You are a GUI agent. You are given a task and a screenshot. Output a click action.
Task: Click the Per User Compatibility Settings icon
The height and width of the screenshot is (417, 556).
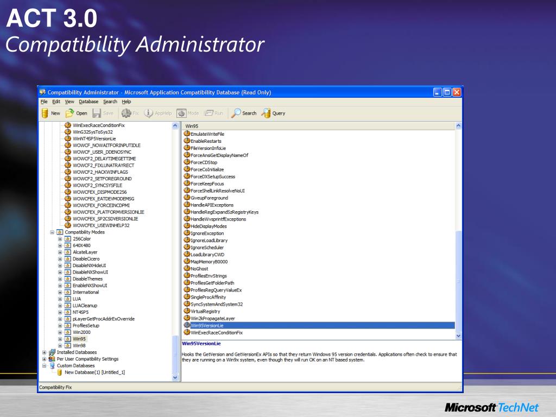coord(52,359)
